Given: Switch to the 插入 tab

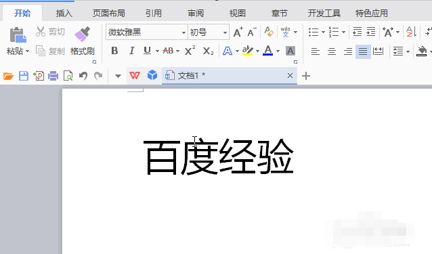Looking at the screenshot, I should click(x=64, y=14).
